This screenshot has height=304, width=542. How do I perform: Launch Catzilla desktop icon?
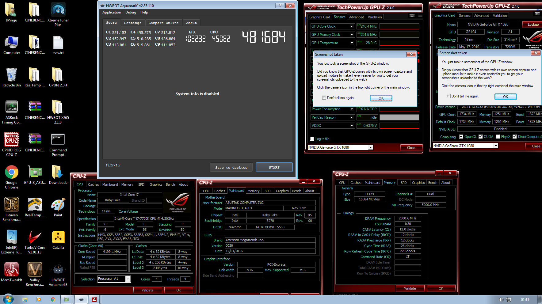(58, 240)
